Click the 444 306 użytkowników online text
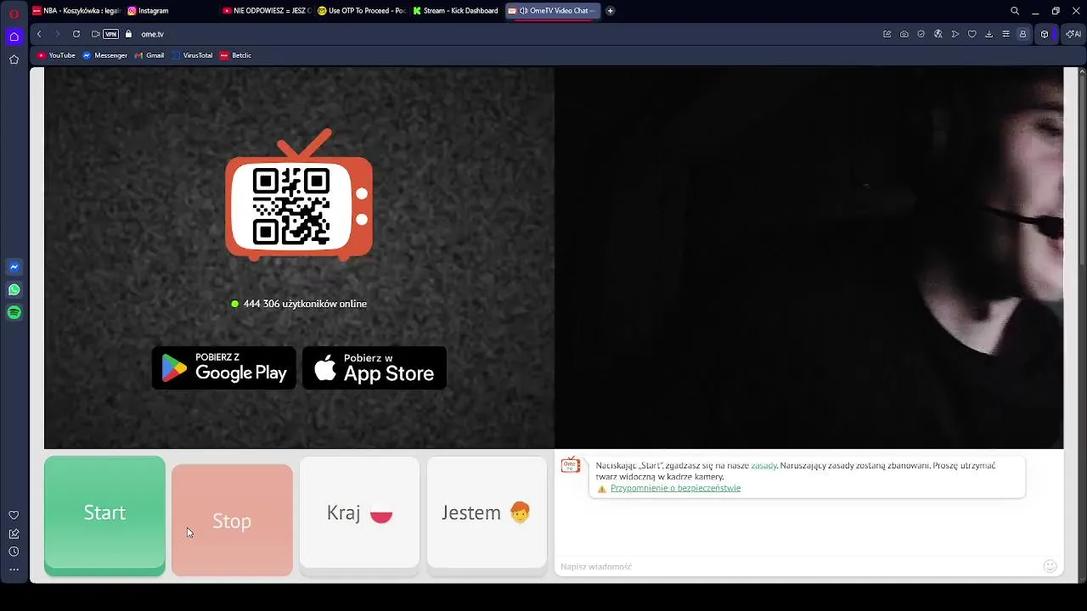Viewport: 1087px width, 611px height. 305,304
